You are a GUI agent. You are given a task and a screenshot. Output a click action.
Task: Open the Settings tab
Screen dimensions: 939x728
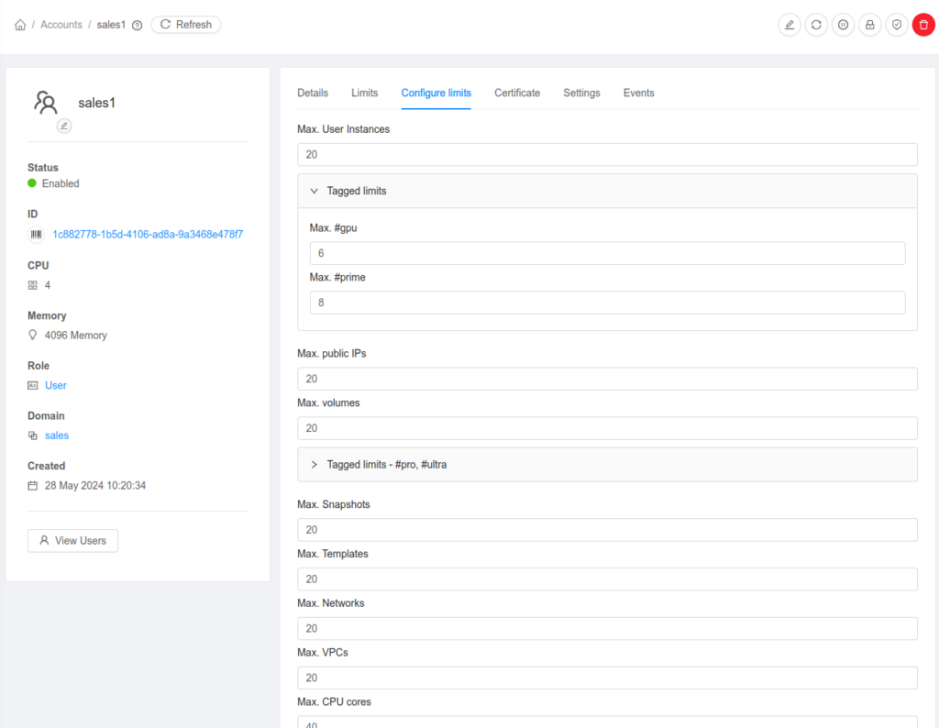pyautogui.click(x=581, y=93)
